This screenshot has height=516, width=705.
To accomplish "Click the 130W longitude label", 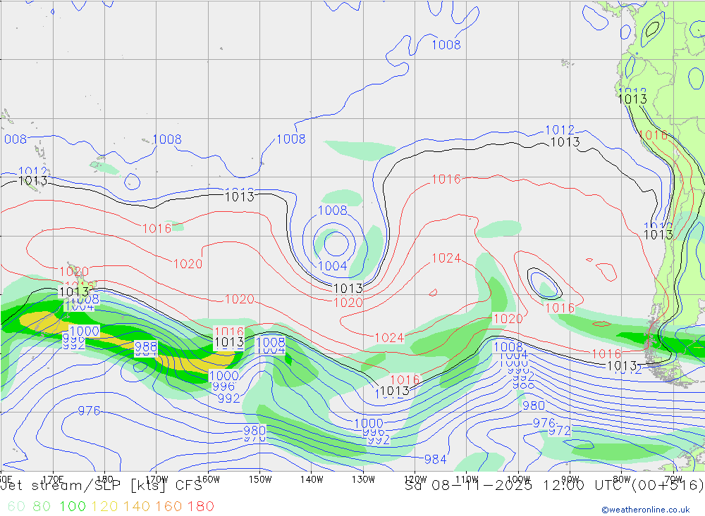I will (x=363, y=479).
